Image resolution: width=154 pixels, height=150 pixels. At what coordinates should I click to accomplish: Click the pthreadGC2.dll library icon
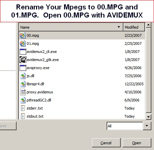23,100
